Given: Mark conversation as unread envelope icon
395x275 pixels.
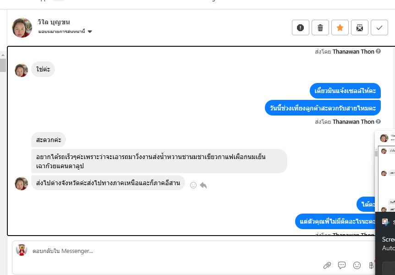Looking at the screenshot, I should [360, 28].
